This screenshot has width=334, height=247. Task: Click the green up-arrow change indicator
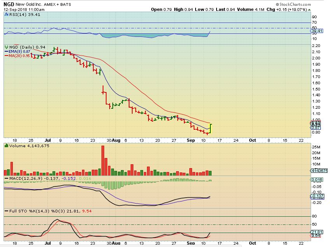309,10
